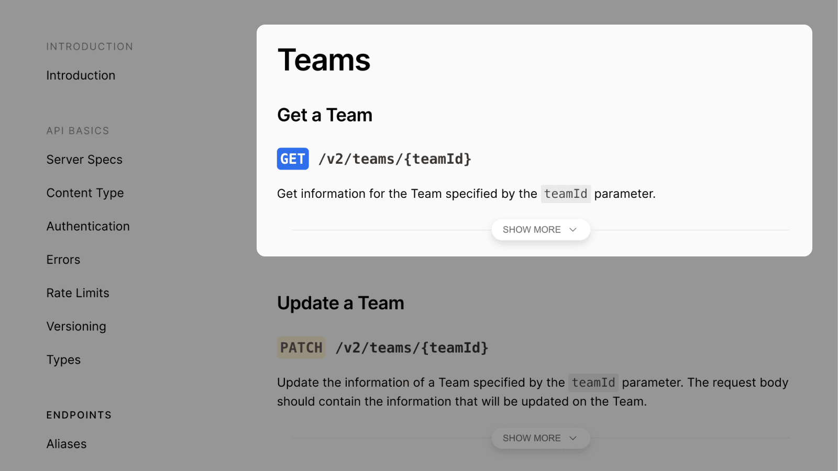The height and width of the screenshot is (471, 838).
Task: Expand Show More under Update a Team
Action: (x=532, y=438)
